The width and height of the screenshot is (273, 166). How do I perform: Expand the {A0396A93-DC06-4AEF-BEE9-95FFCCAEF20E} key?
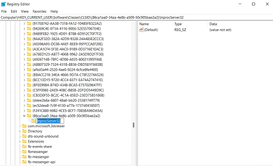24,44
